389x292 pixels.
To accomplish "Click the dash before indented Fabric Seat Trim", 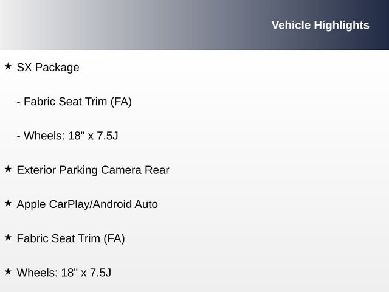I will (x=19, y=102).
